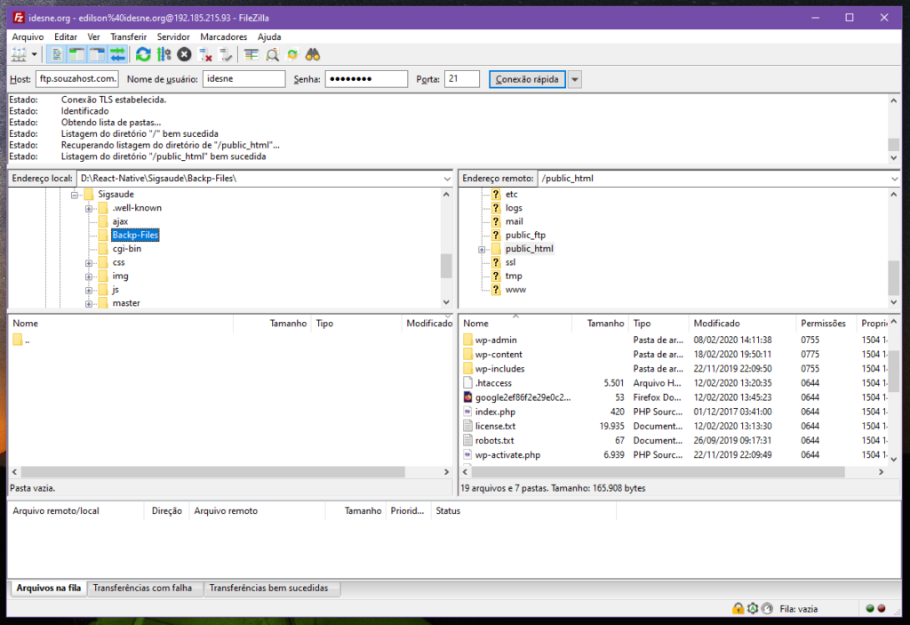Open the Transferir menu

pos(128,36)
